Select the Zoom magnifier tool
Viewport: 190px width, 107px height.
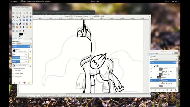[24, 17]
